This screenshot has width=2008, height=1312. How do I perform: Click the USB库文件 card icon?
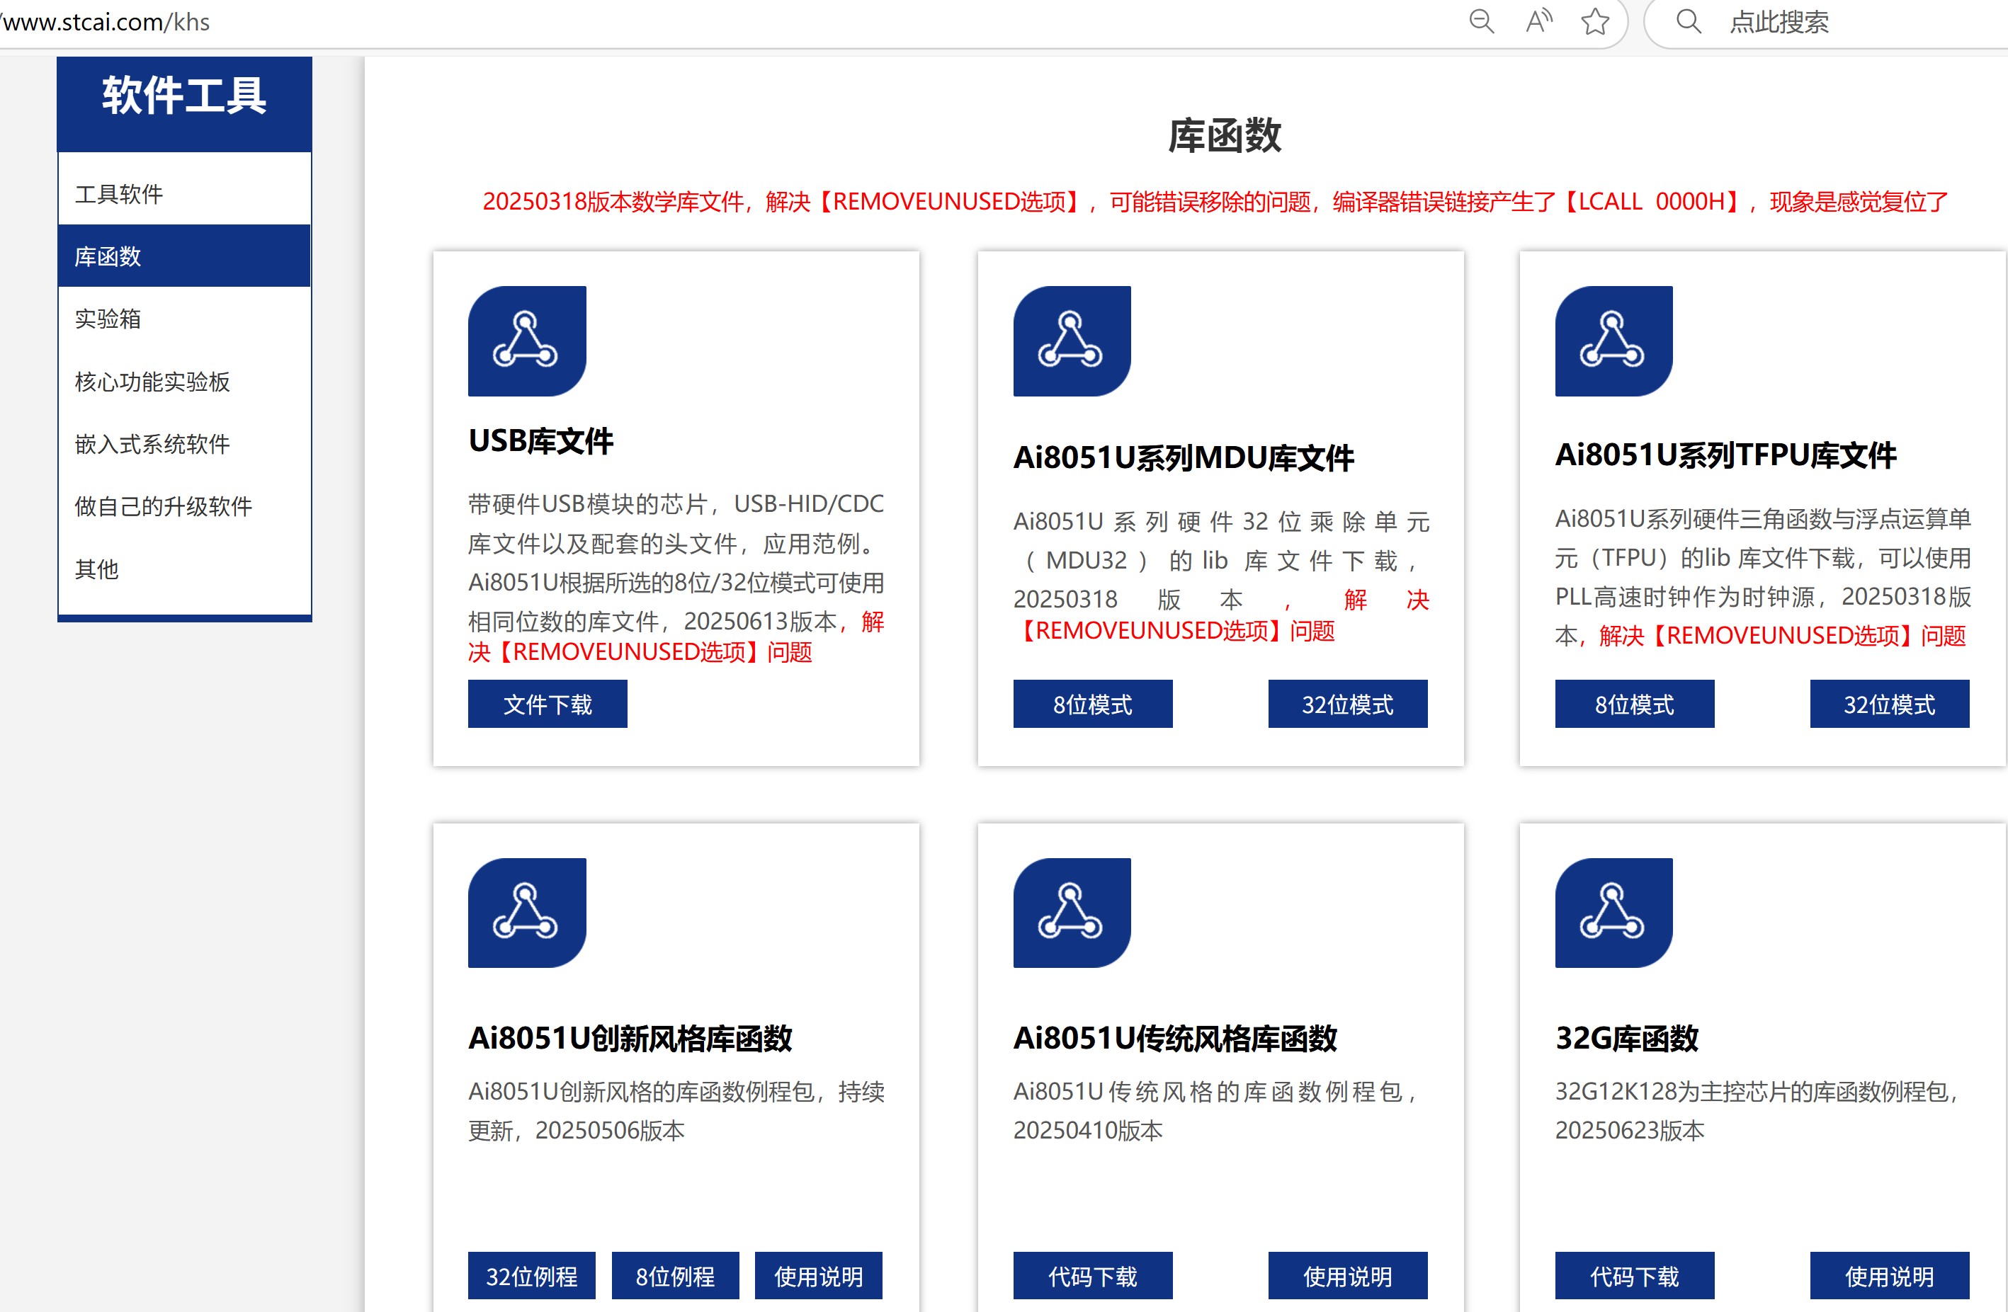(527, 341)
